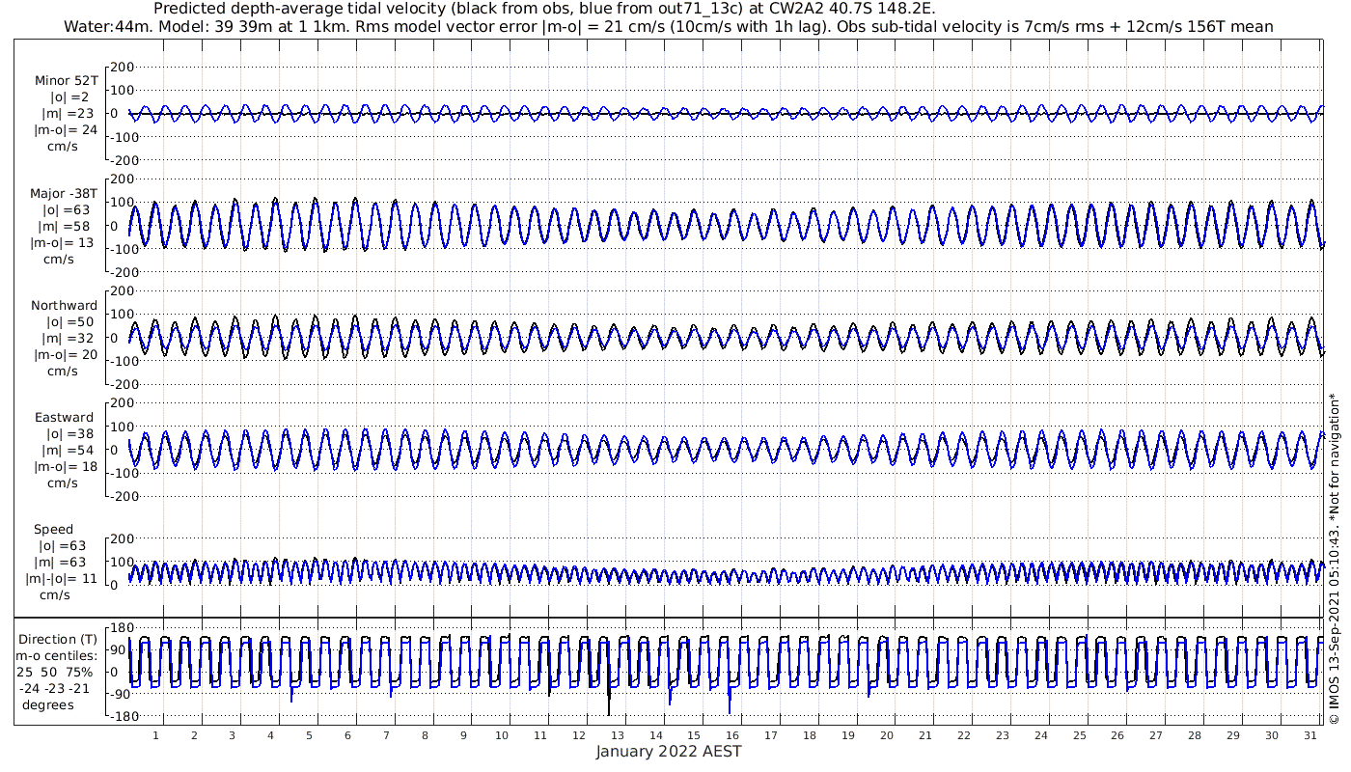Click day '25' on the time axis
Image resolution: width=1351 pixels, height=772 pixels.
click(x=1079, y=735)
